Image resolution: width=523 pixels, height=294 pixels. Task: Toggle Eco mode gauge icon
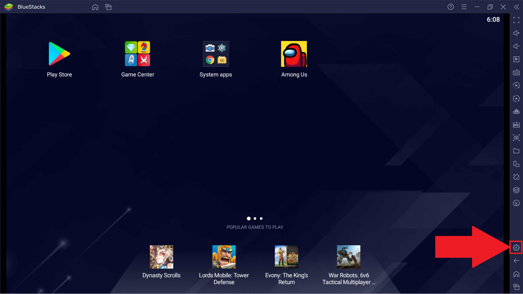click(x=516, y=203)
